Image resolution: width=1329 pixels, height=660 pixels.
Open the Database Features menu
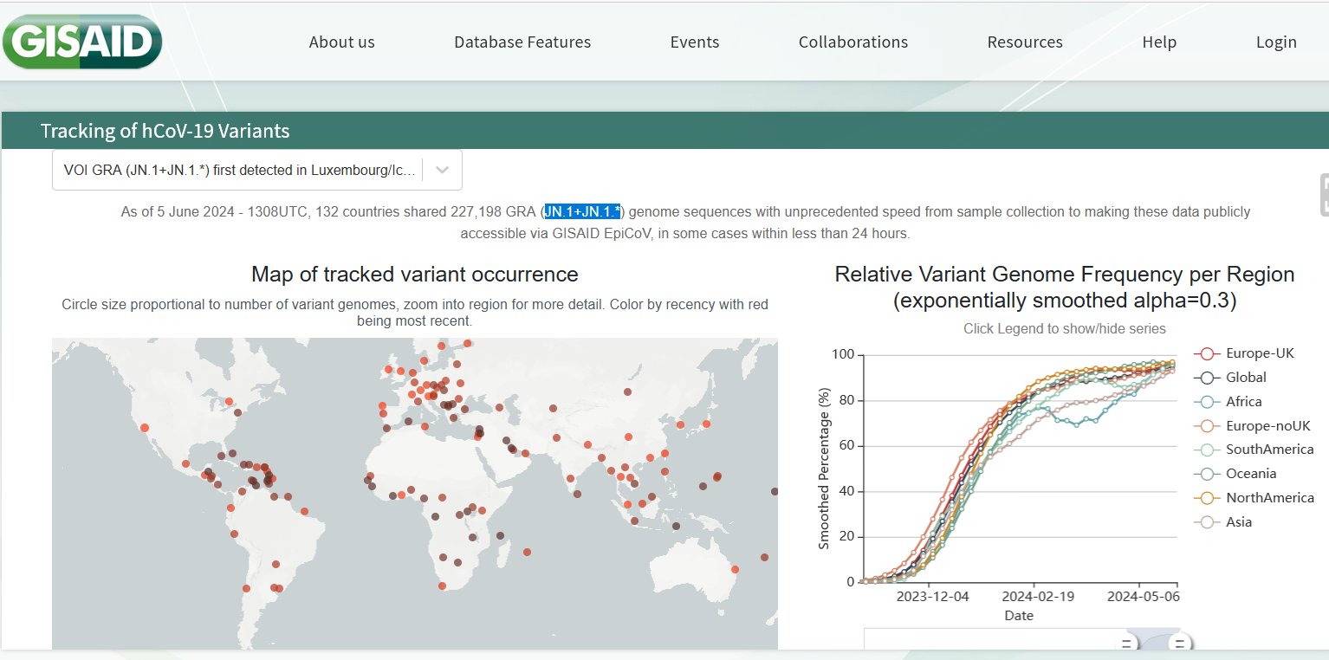tap(522, 42)
